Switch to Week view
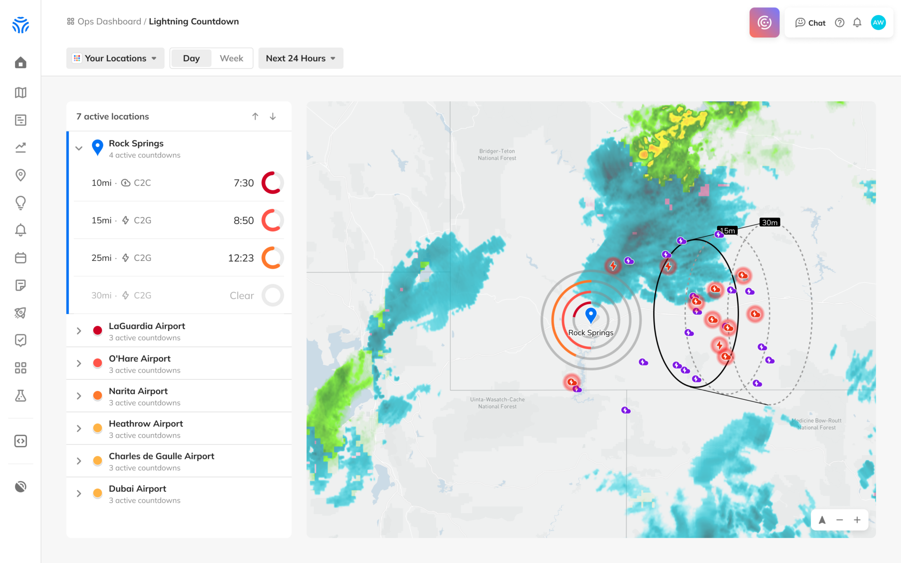 click(x=231, y=58)
